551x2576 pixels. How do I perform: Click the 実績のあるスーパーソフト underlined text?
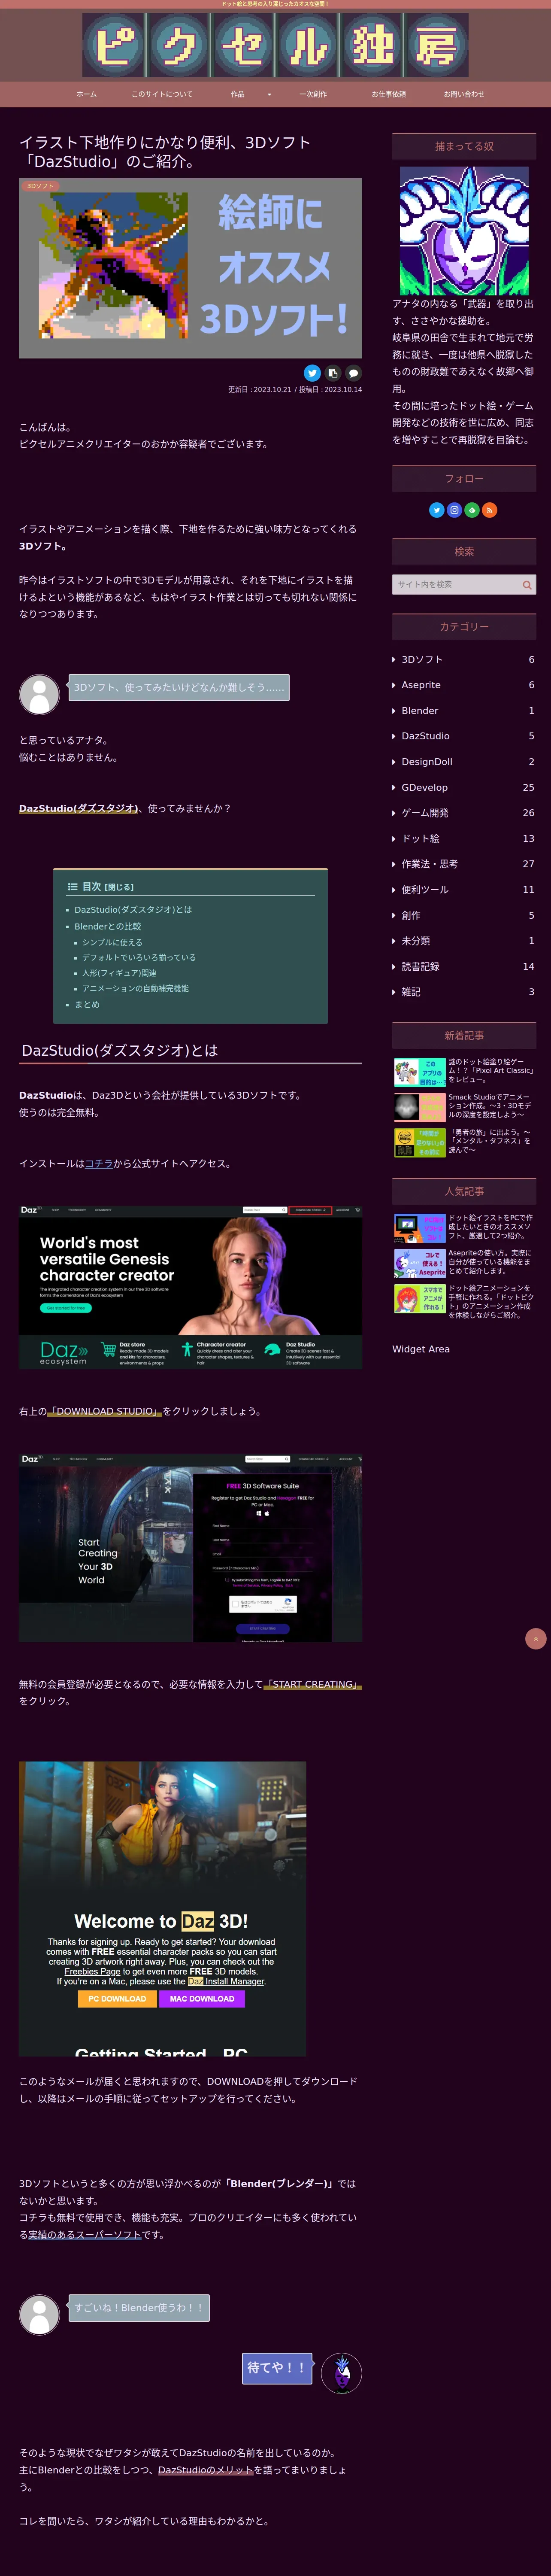click(x=84, y=2235)
